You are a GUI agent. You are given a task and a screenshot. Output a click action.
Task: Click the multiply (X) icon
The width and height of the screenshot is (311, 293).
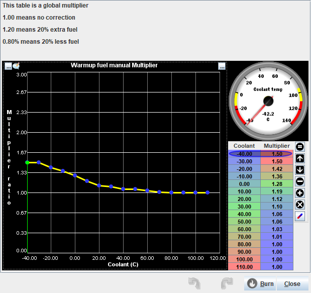coord(300,205)
